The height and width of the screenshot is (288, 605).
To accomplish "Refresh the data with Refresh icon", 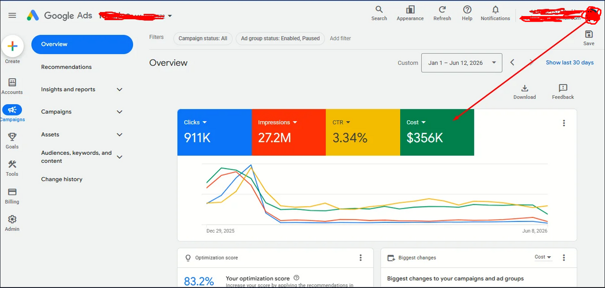I will (442, 10).
